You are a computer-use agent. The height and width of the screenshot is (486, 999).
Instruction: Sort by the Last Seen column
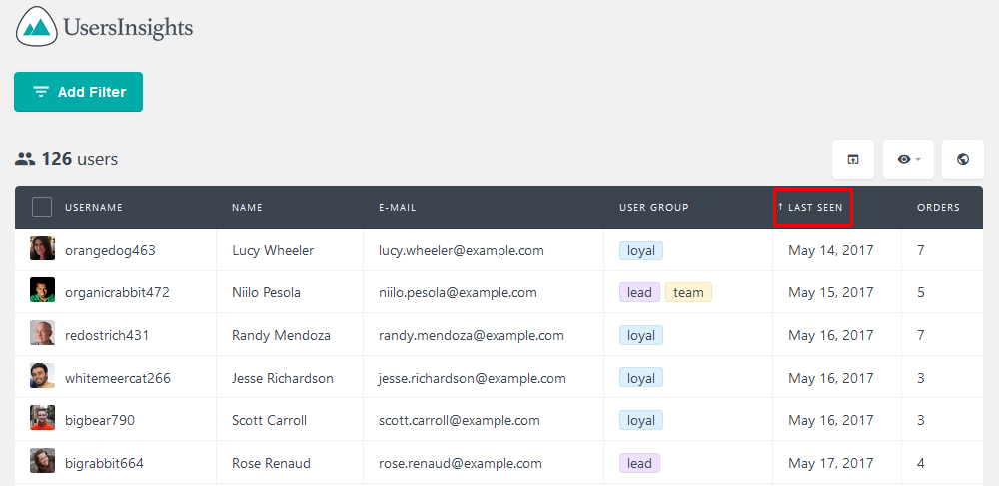pos(813,208)
